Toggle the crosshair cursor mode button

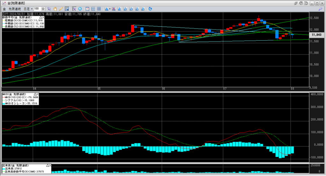(74, 9)
